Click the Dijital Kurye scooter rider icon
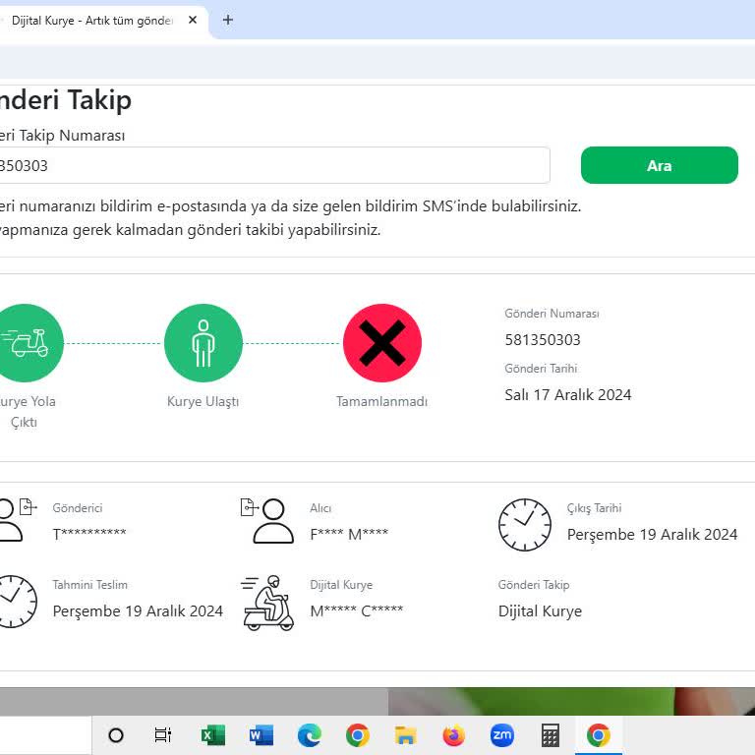Screen dimensions: 755x755 [x=267, y=603]
